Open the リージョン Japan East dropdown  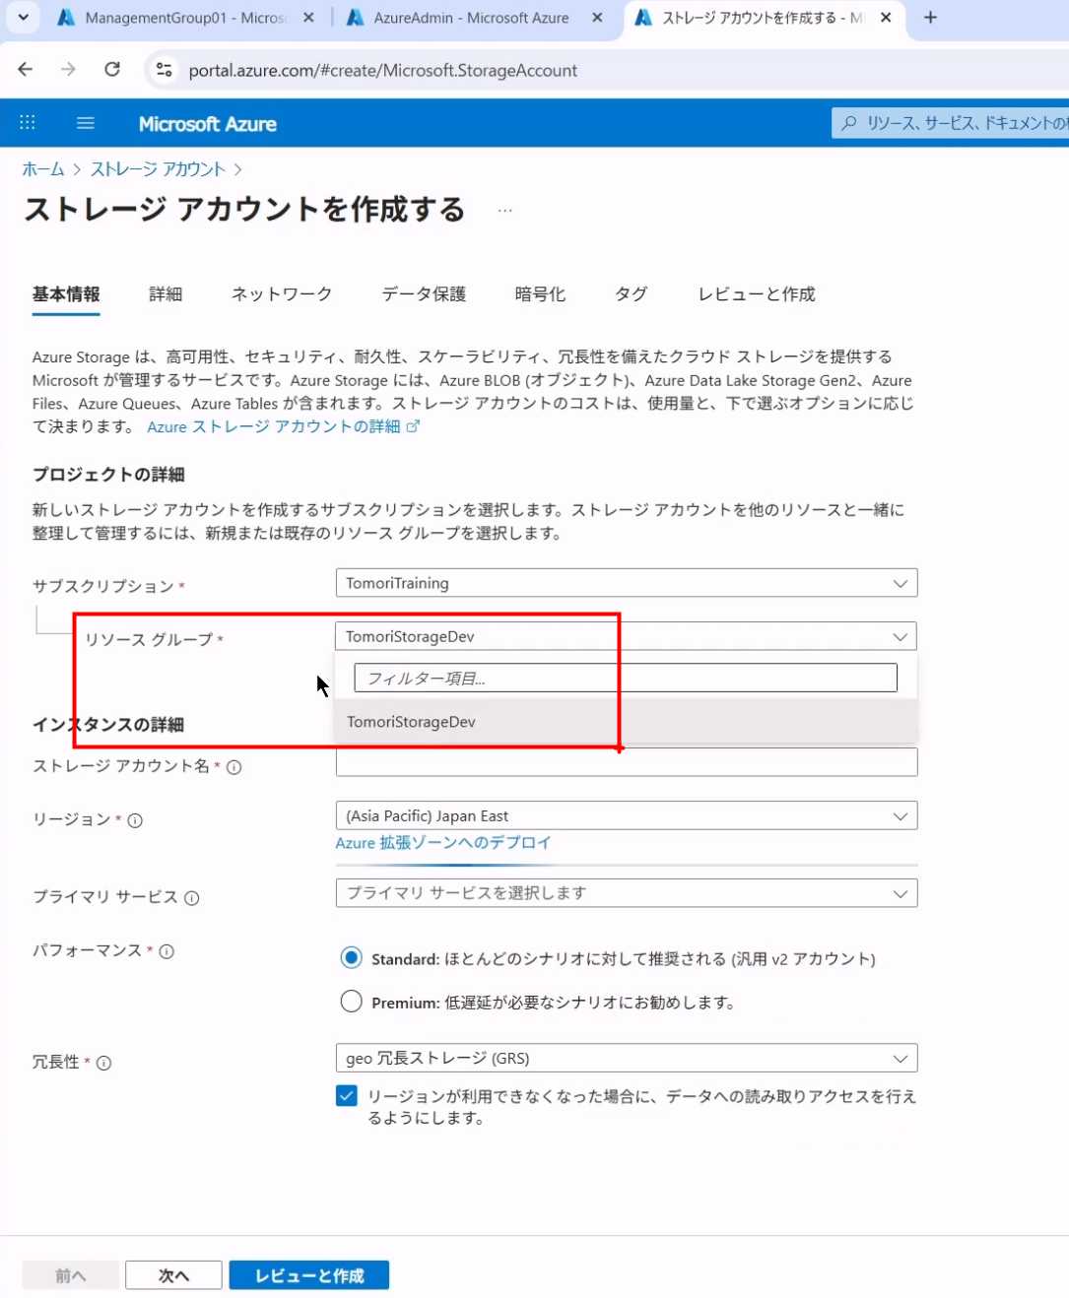626,815
